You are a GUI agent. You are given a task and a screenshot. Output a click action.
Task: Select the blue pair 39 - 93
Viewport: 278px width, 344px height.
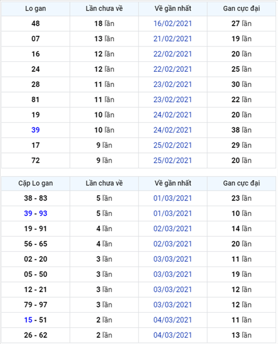click(35, 214)
